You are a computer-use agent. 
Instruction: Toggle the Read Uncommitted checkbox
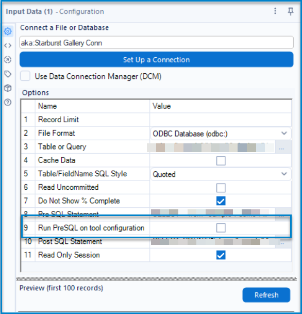(x=221, y=188)
